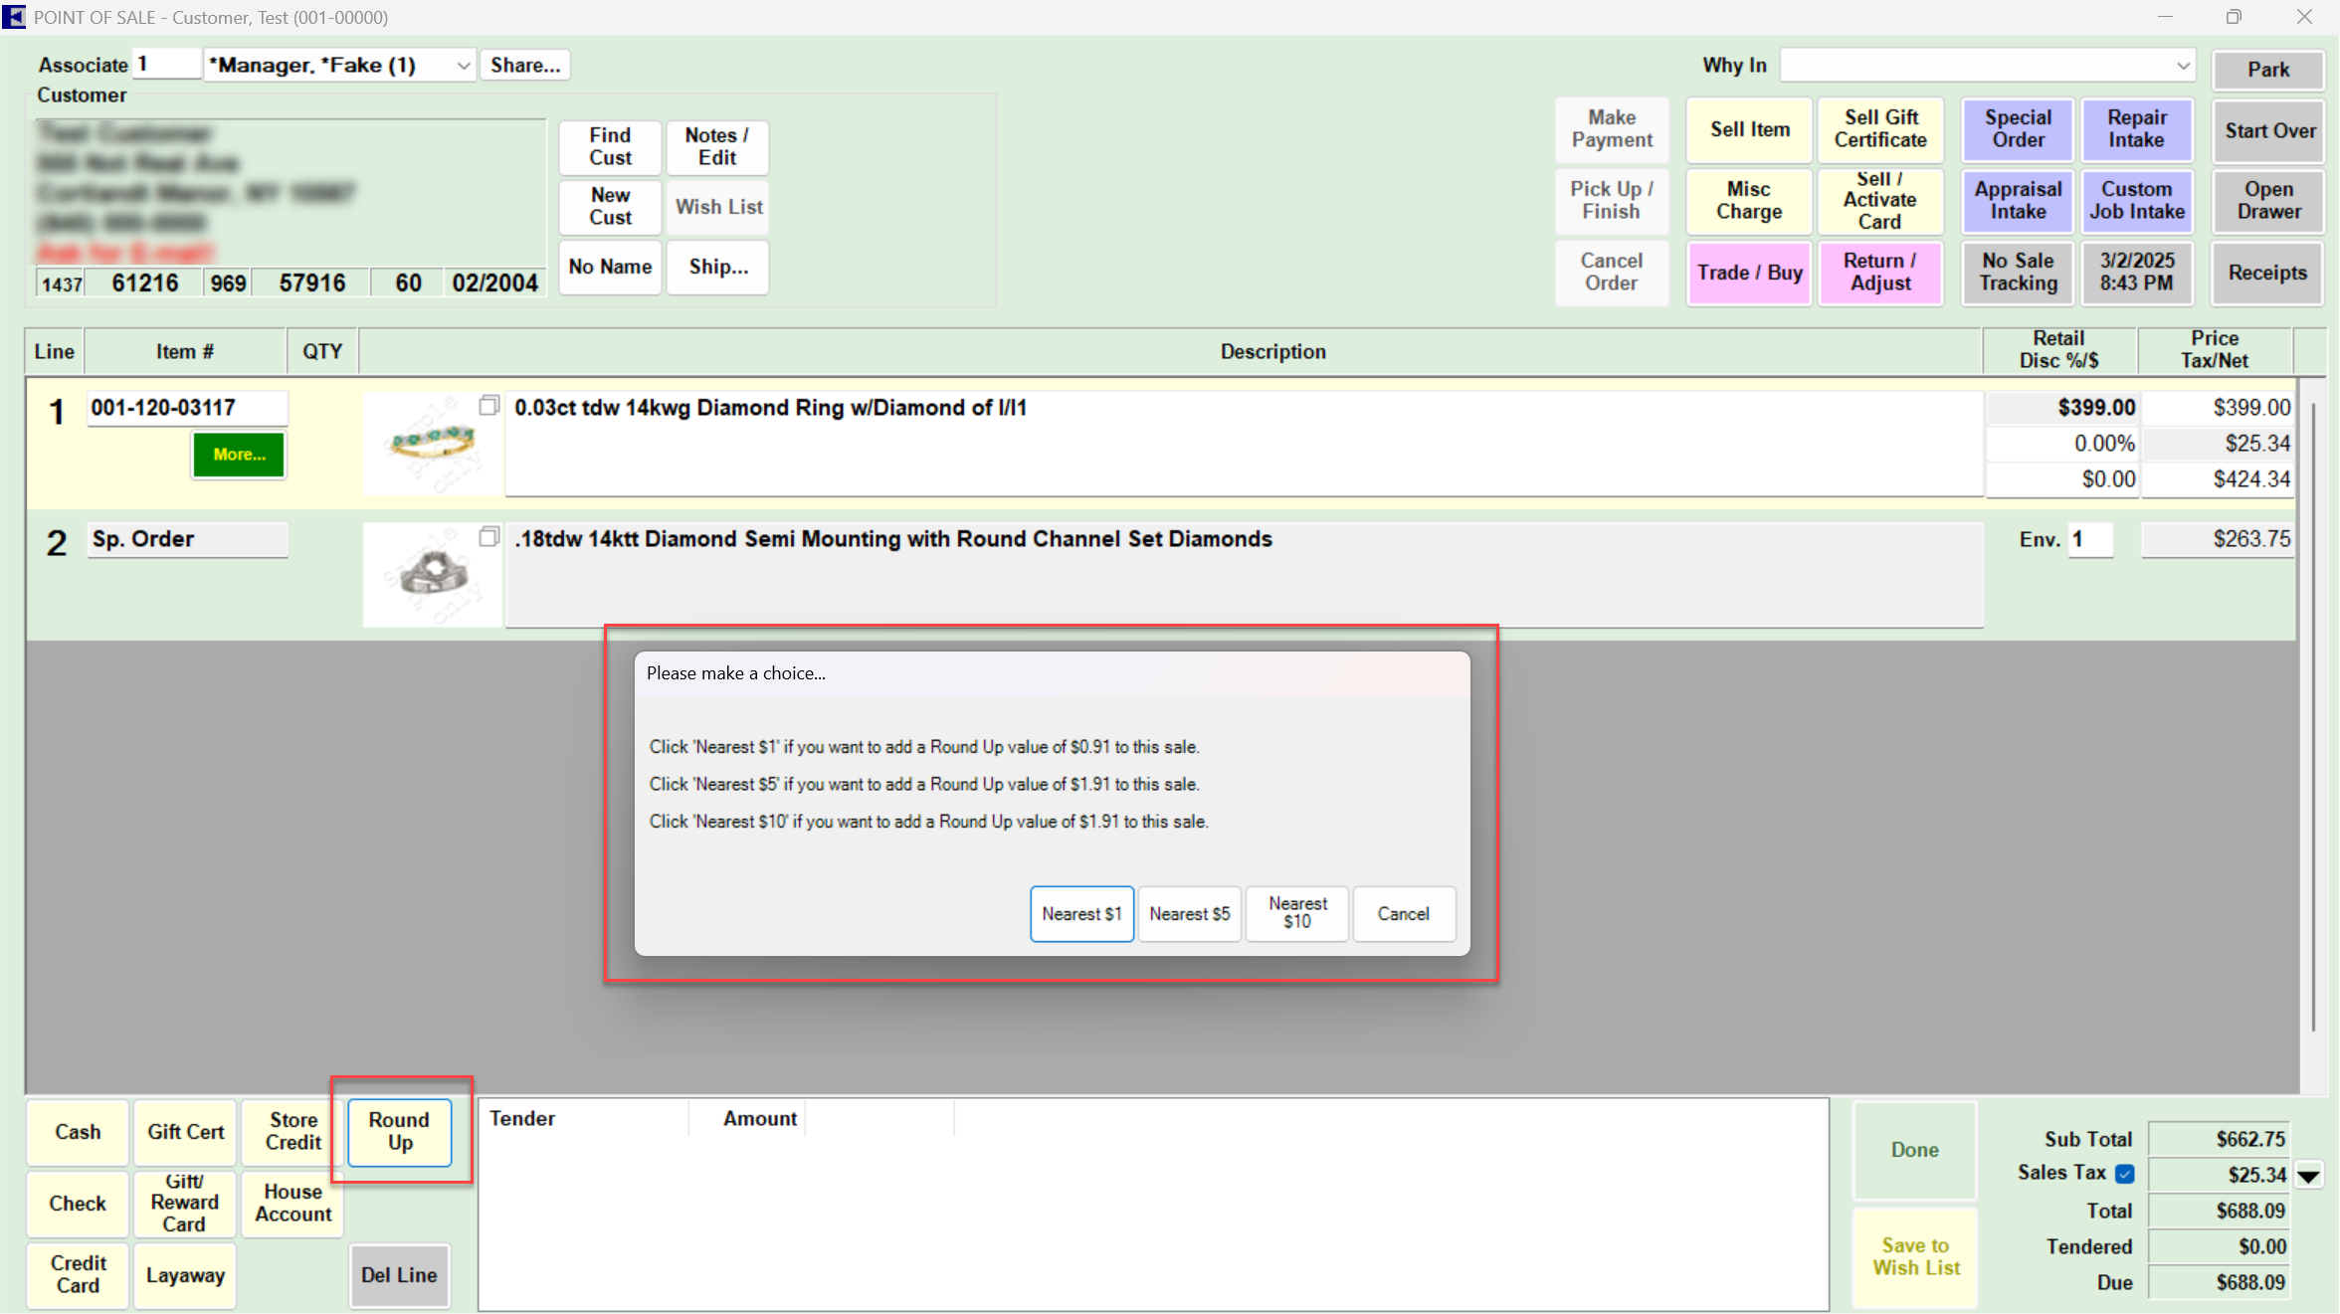The height and width of the screenshot is (1314, 2340).
Task: Click the semi mounting thumbnail on line 2
Action: pyautogui.click(x=433, y=574)
